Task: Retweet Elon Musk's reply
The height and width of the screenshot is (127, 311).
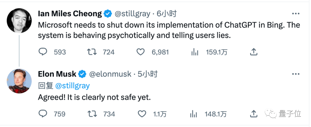Action: click(92, 114)
